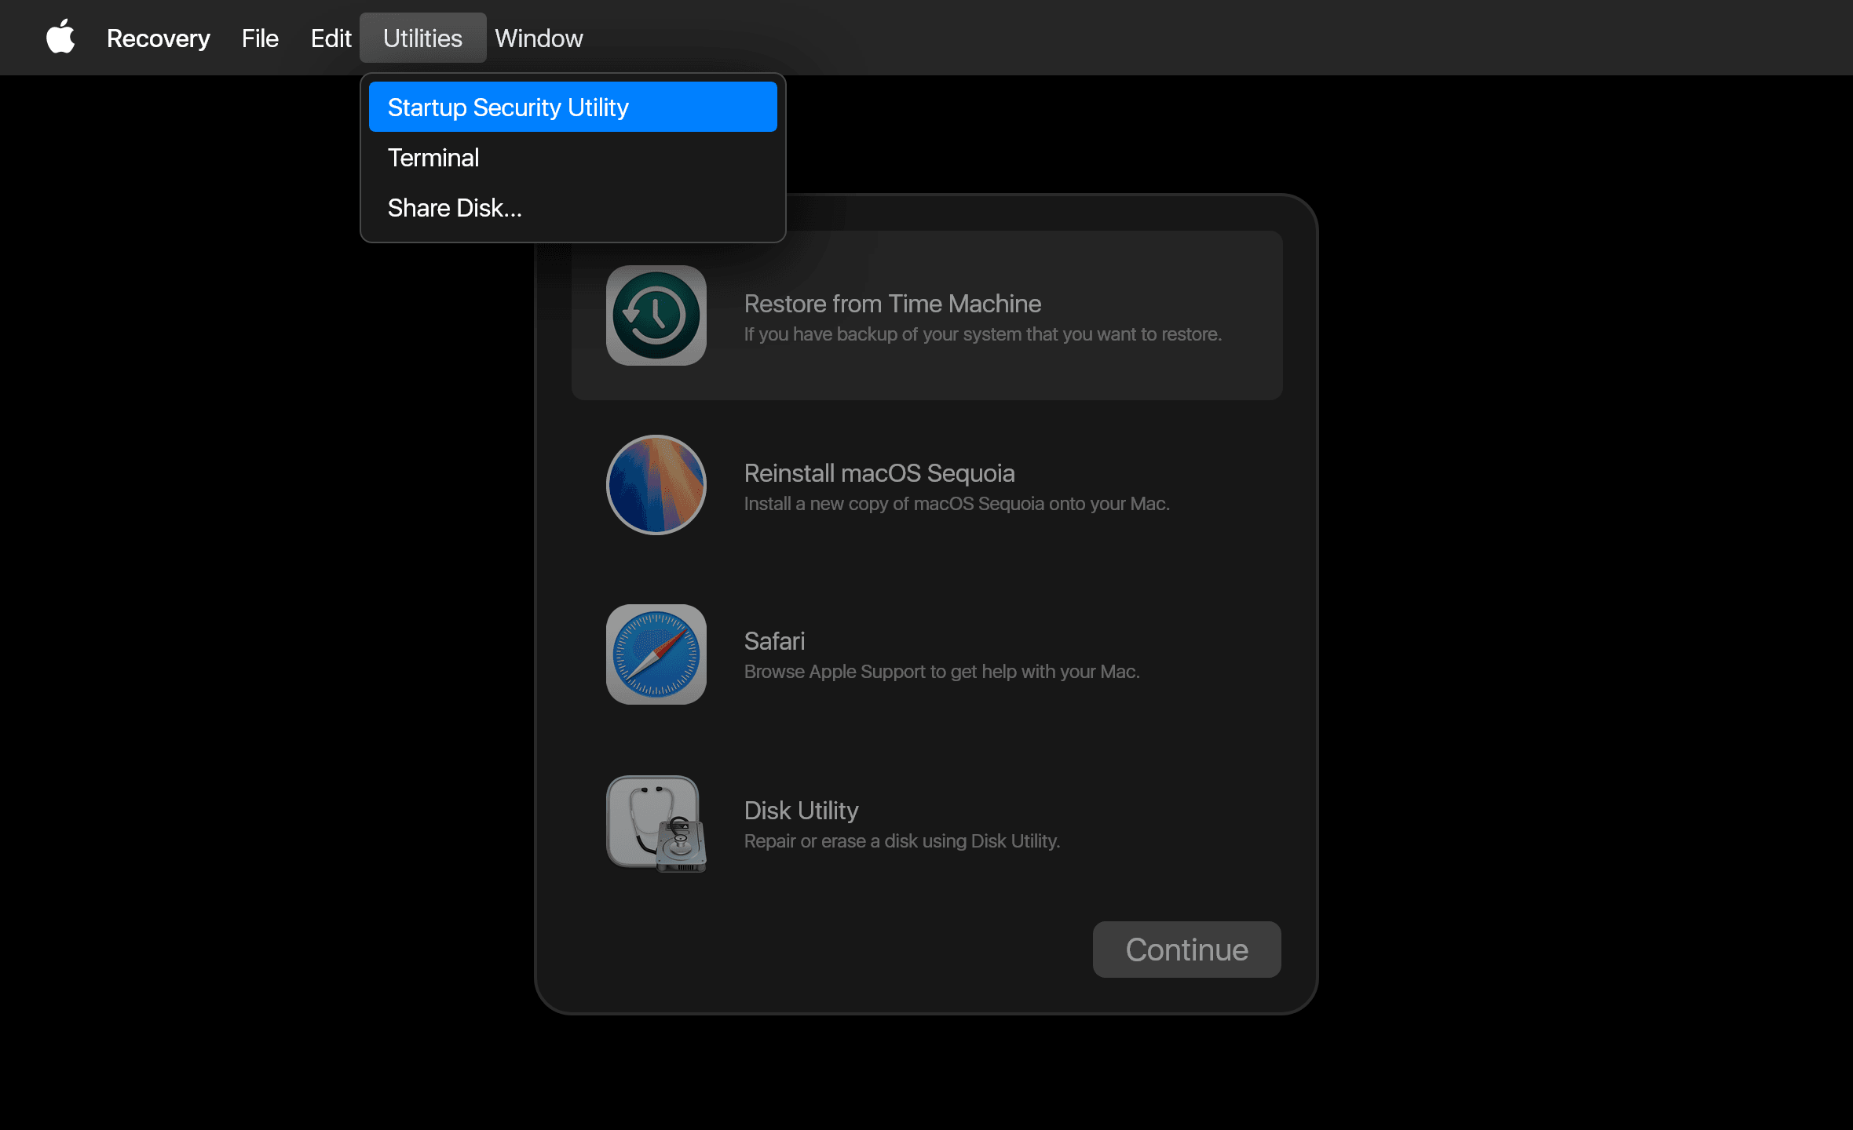Click the Time Machine icon

point(656,314)
